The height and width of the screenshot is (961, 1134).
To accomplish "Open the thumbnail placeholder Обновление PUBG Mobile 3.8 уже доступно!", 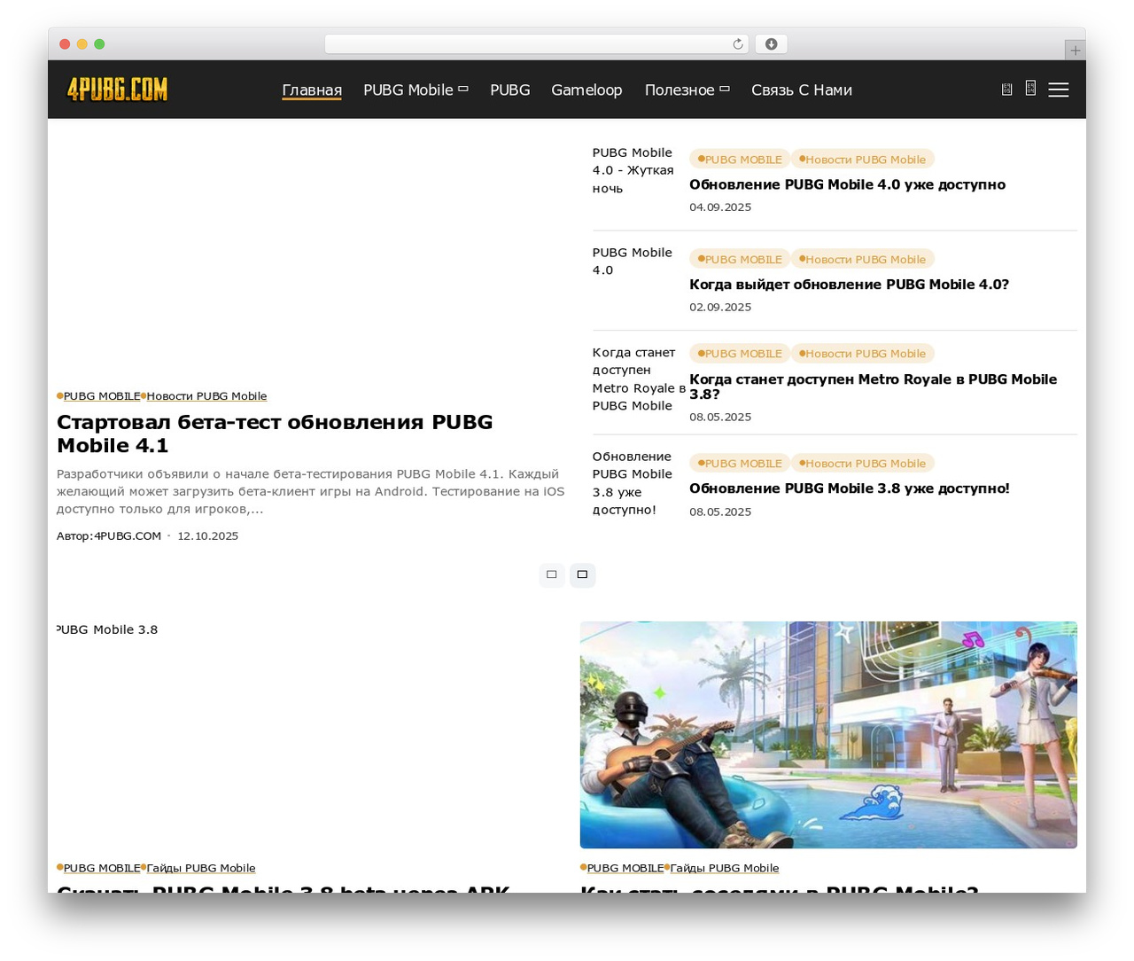I will coord(633,483).
